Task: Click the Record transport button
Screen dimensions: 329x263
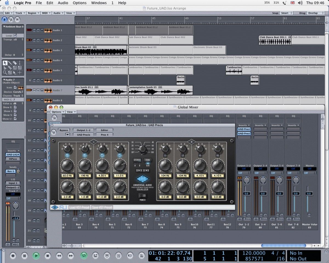Action: 13,256
